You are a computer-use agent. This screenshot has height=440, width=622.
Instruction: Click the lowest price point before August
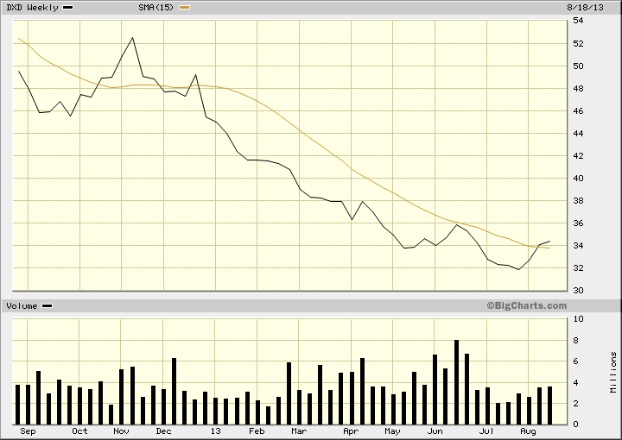click(518, 270)
